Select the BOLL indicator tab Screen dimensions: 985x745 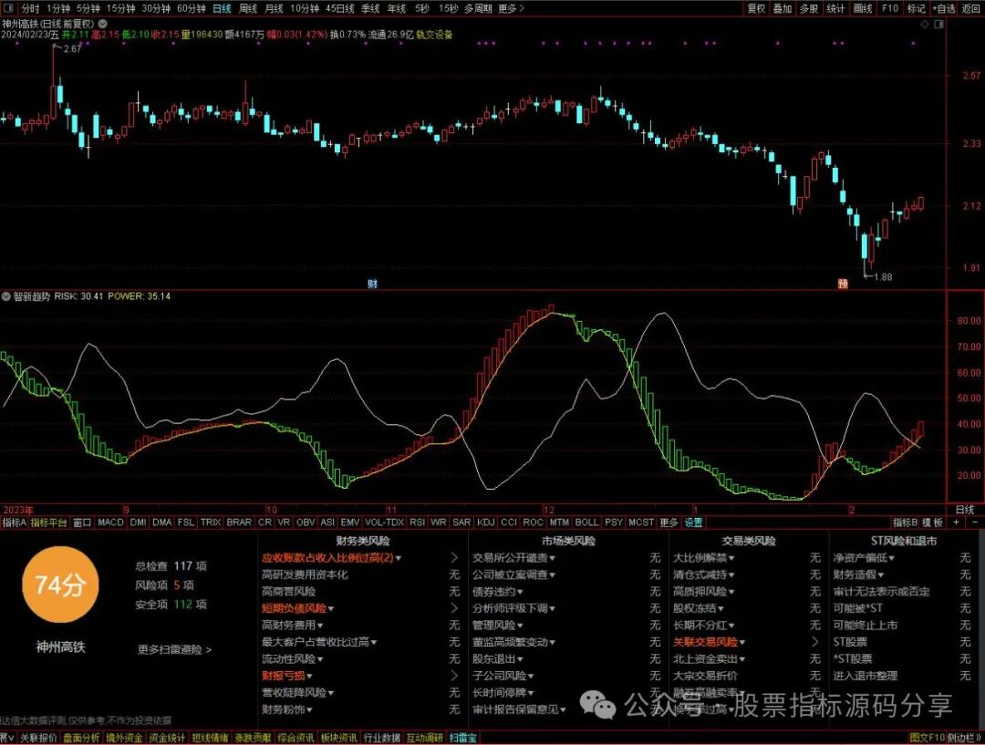click(x=586, y=522)
